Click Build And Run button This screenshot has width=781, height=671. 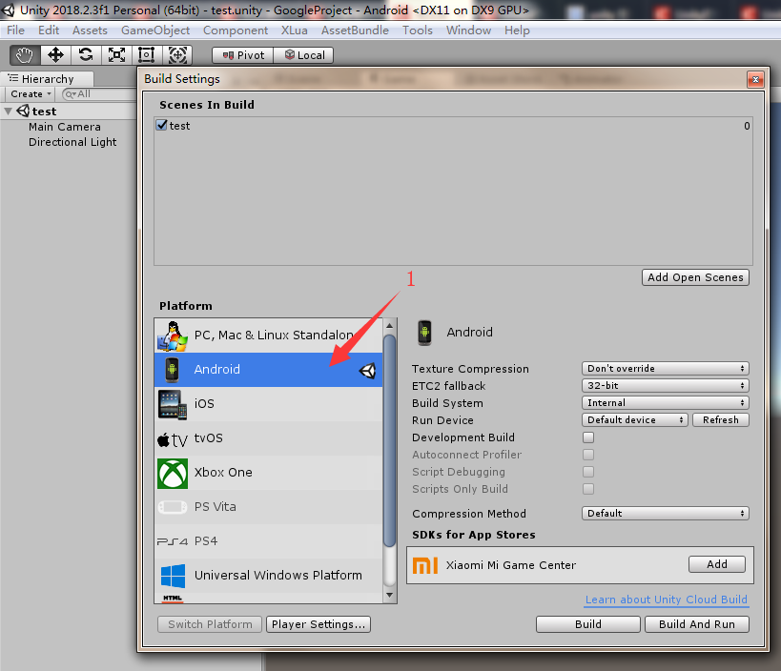697,624
